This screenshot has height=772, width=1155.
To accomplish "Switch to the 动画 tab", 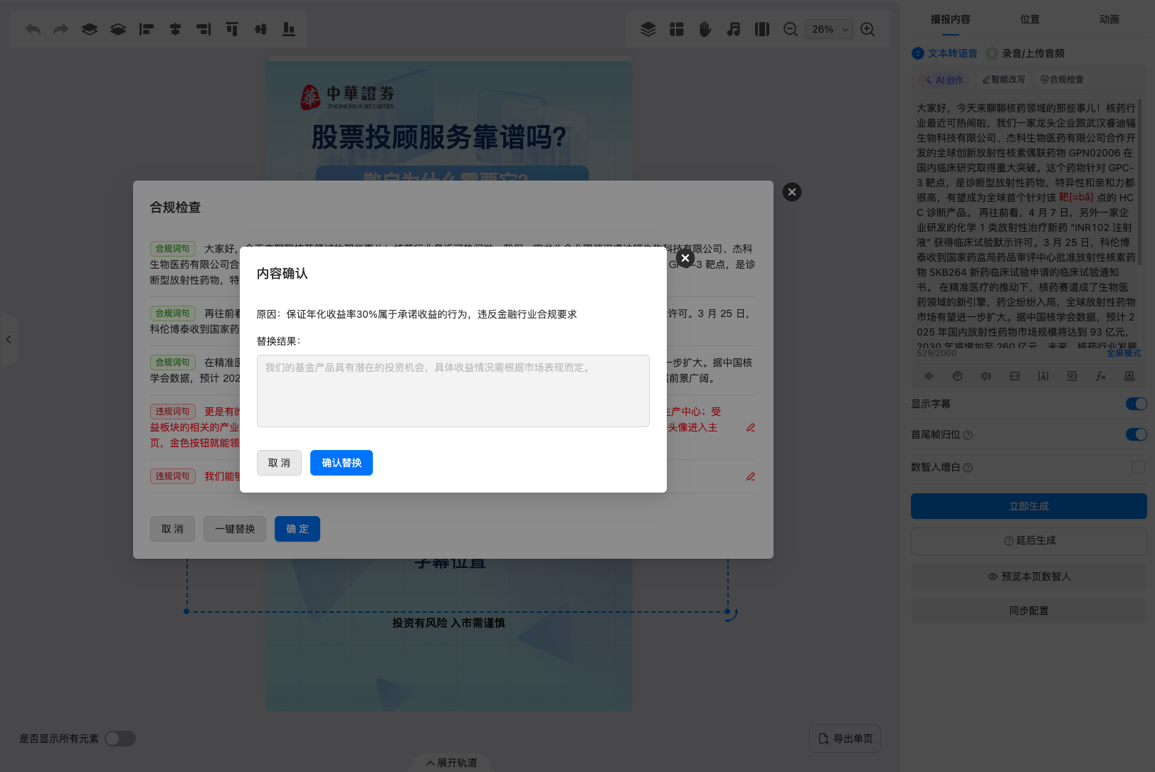I will coord(1109,19).
